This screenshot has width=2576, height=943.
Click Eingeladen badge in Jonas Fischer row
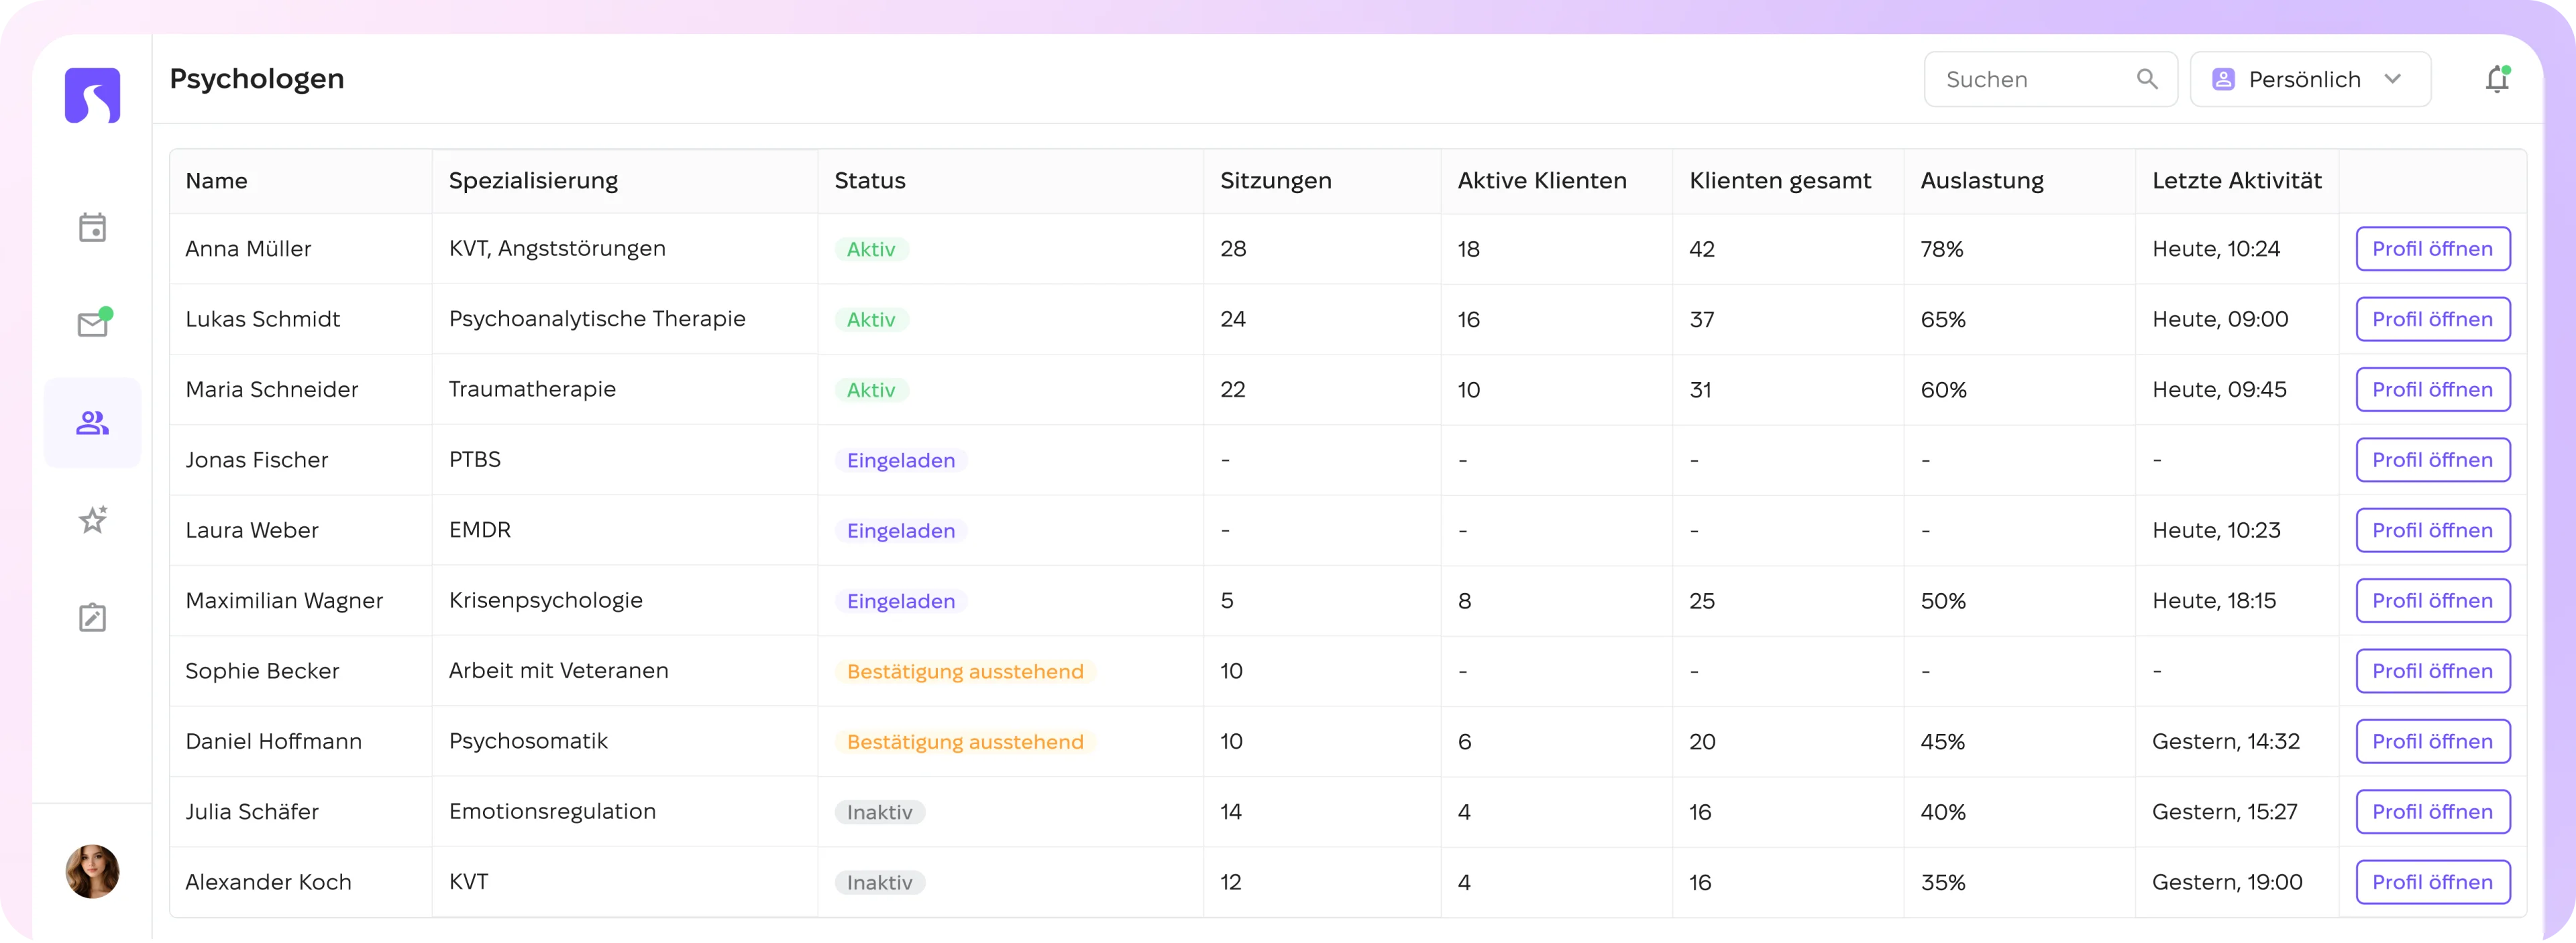[901, 460]
